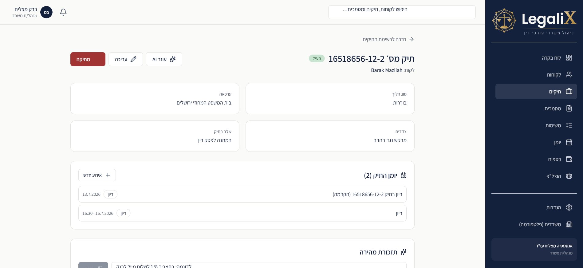Click the search field for clients and cases
The height and width of the screenshot is (268, 583).
402,12
